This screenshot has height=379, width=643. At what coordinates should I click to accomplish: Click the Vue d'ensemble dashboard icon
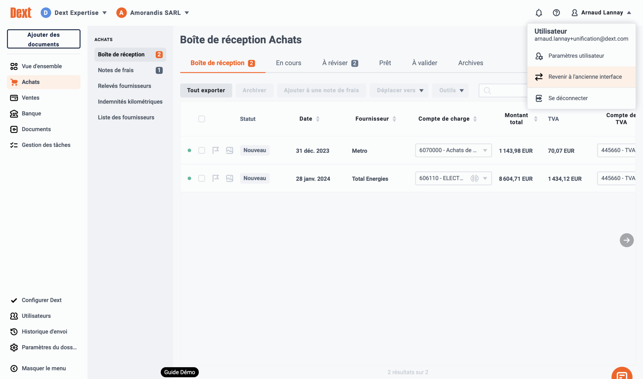pyautogui.click(x=14, y=67)
